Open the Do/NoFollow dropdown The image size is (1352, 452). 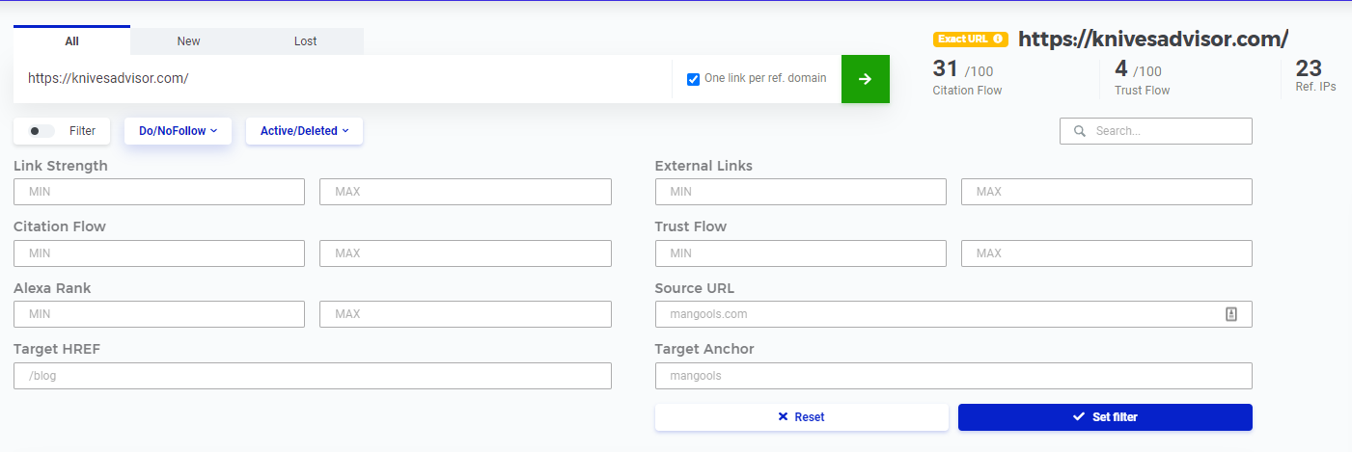pyautogui.click(x=178, y=131)
